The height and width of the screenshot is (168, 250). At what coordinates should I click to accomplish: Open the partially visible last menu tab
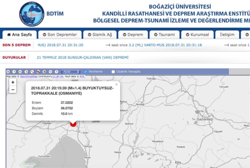point(246,35)
